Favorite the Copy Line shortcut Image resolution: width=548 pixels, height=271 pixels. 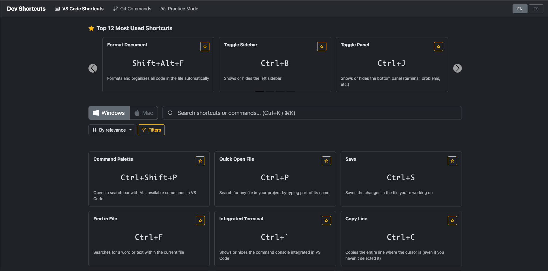[452, 221]
